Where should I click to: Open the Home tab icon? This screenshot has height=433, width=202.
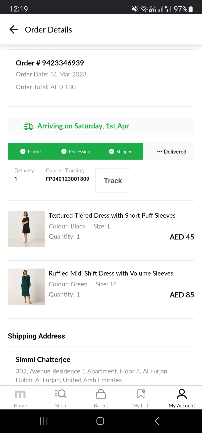click(x=20, y=394)
